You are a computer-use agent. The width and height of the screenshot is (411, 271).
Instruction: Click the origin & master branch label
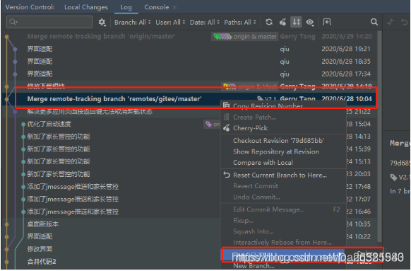[244, 37]
